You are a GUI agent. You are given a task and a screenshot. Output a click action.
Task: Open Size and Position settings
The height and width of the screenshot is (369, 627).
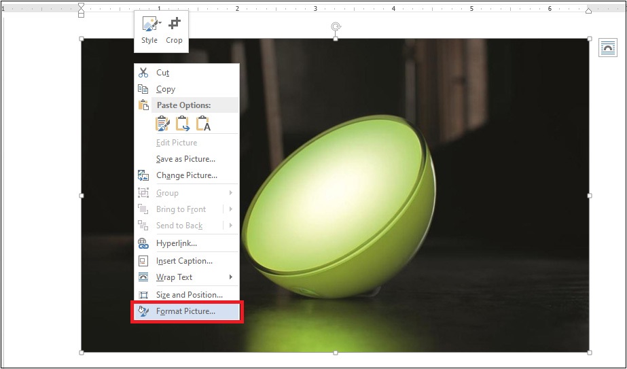click(189, 295)
